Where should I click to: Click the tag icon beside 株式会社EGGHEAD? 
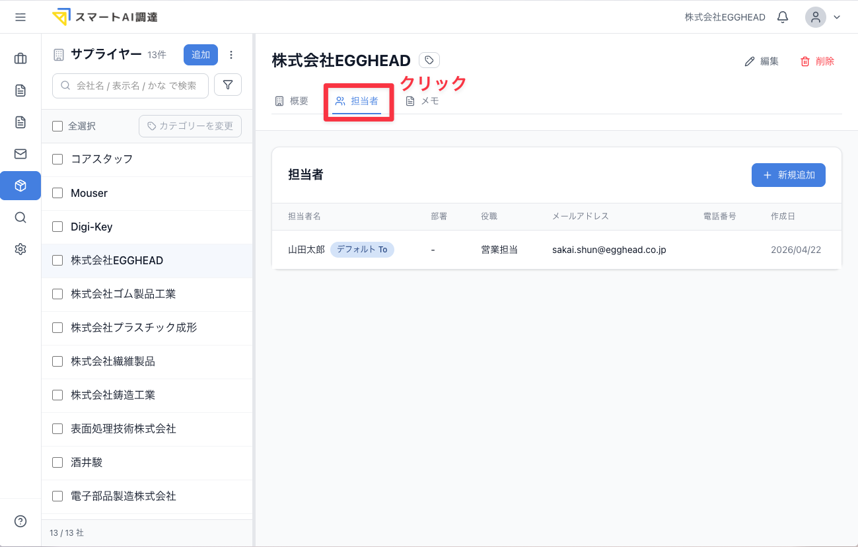429,60
